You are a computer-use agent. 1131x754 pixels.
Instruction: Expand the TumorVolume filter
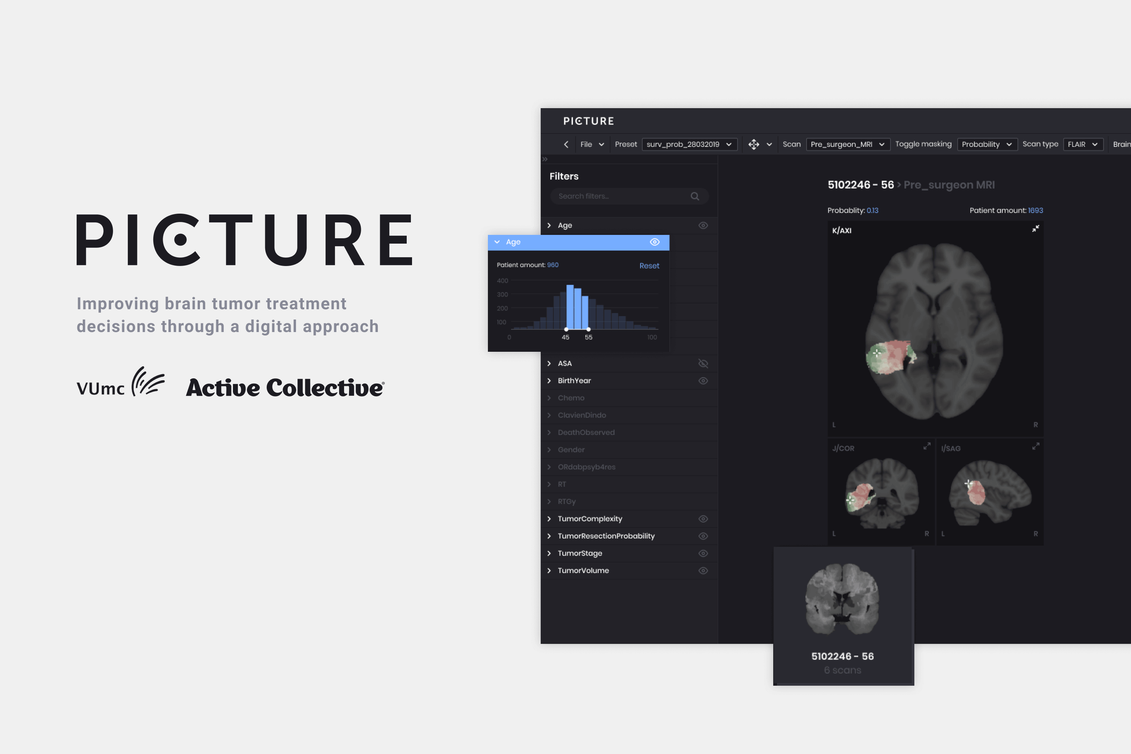(x=549, y=571)
